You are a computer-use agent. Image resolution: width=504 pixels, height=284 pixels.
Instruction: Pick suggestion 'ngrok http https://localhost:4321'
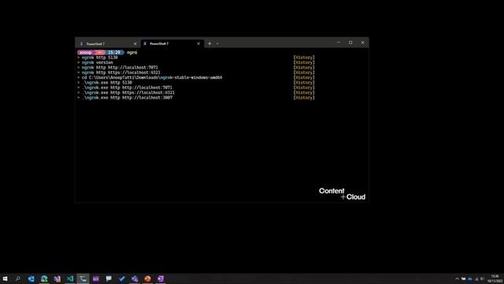[x=120, y=73]
